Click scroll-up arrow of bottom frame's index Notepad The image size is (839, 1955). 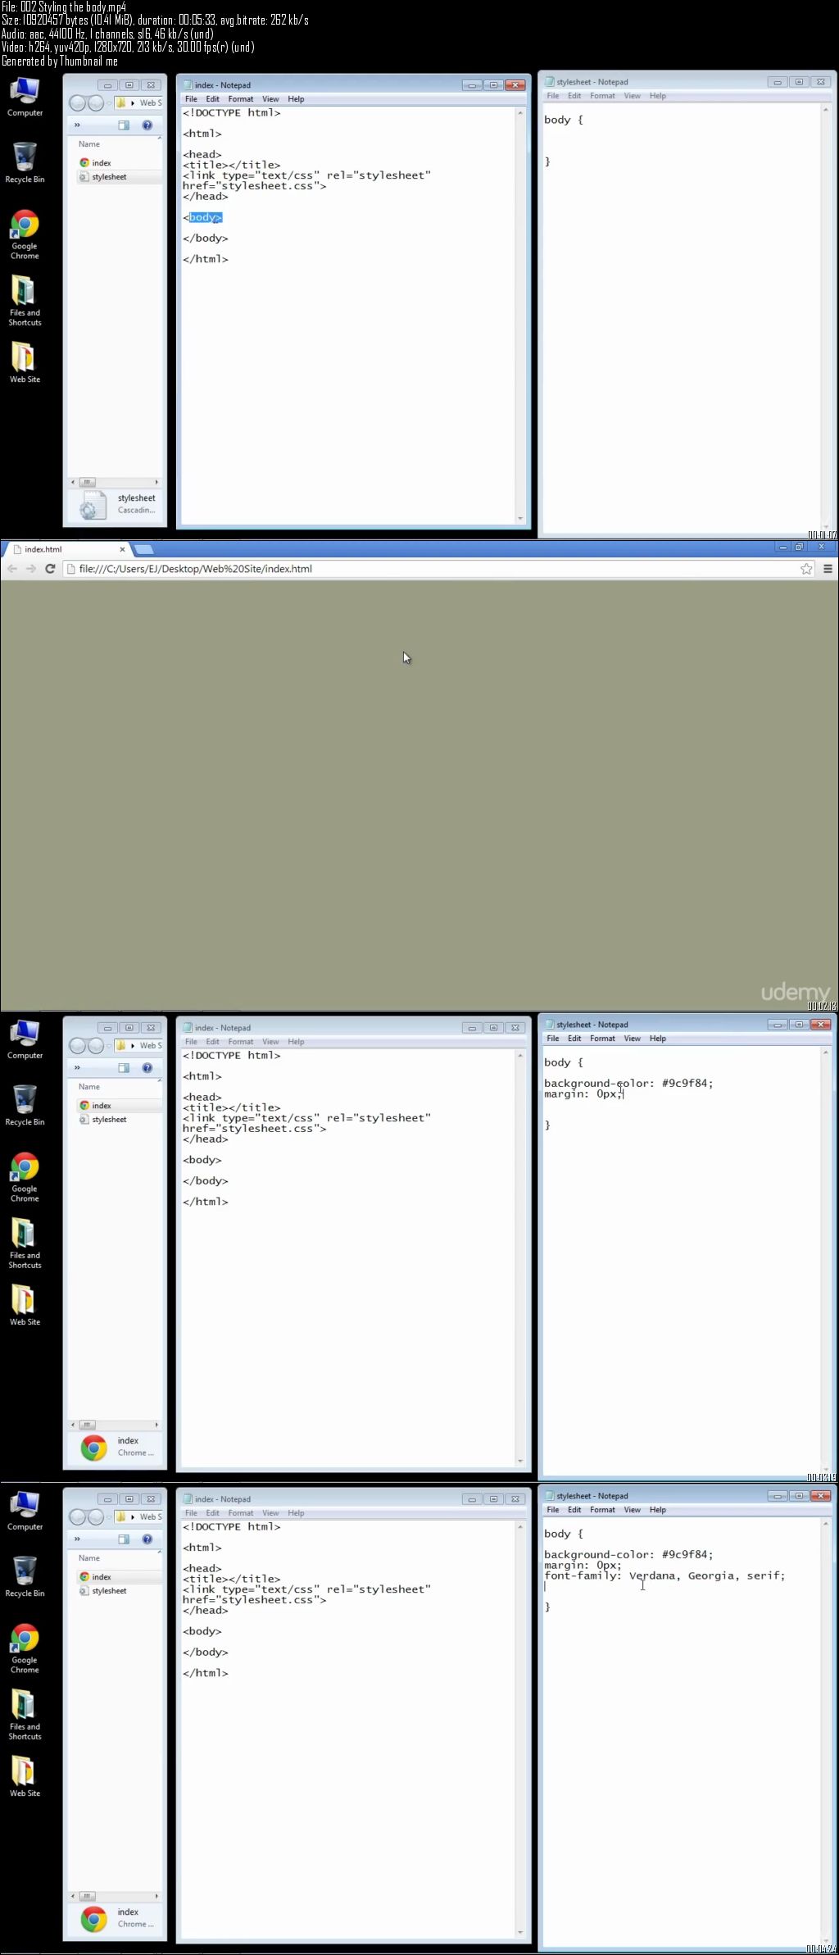[x=520, y=1527]
